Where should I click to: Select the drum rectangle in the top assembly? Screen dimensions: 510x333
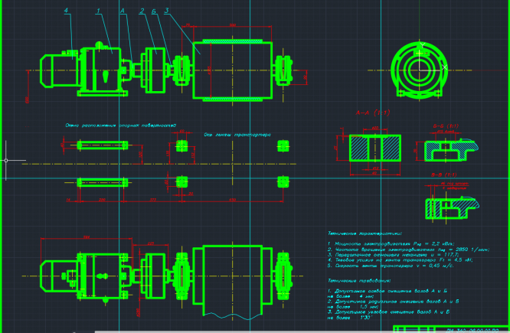(x=233, y=70)
